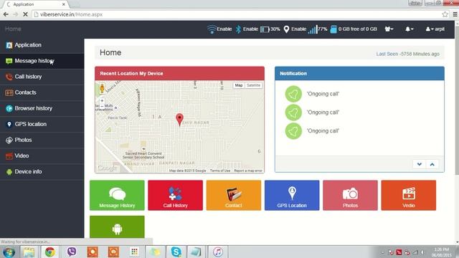This screenshot has height=258, width=459.
Task: Click the Home brand link in the header
Action: (x=13, y=29)
